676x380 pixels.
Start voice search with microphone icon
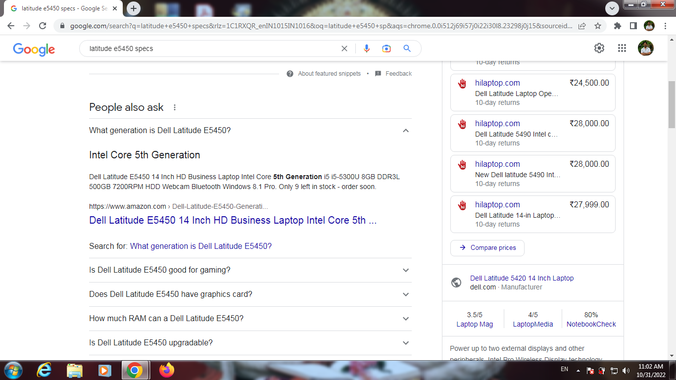367,48
